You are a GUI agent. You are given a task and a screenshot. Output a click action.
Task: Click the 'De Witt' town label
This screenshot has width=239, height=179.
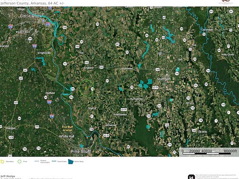(202, 132)
